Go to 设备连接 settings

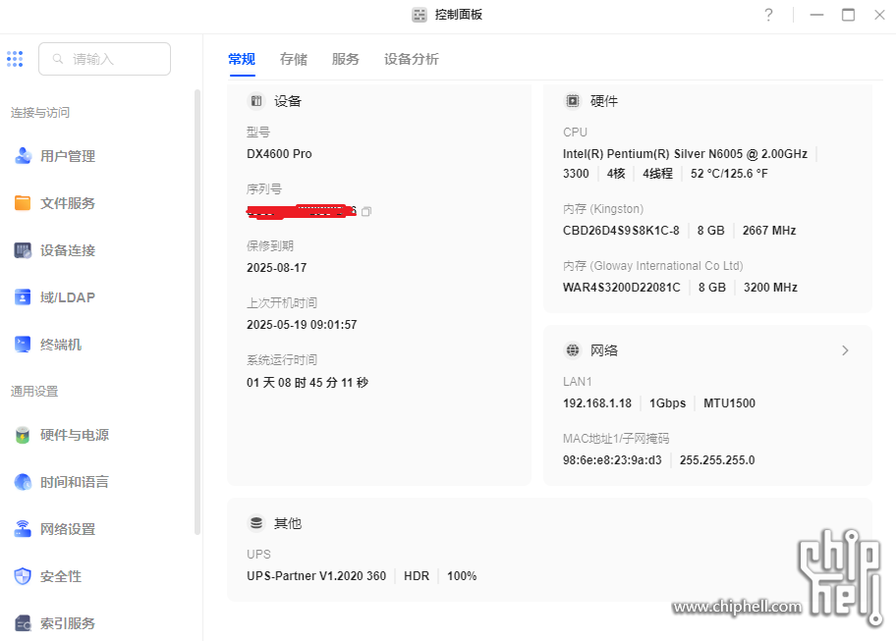pos(68,250)
